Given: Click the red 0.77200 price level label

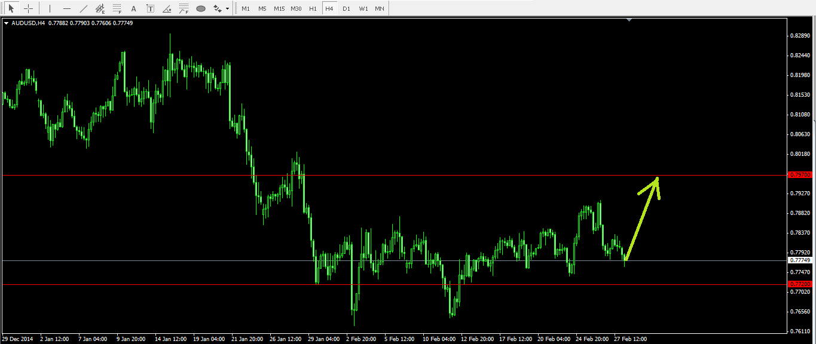Looking at the screenshot, I should pos(800,284).
